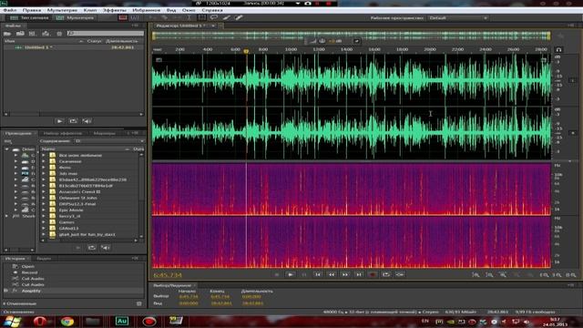Screen dimensions: 583x328
Task: Toggle loop playback icon in Files panel
Action: click(x=73, y=121)
